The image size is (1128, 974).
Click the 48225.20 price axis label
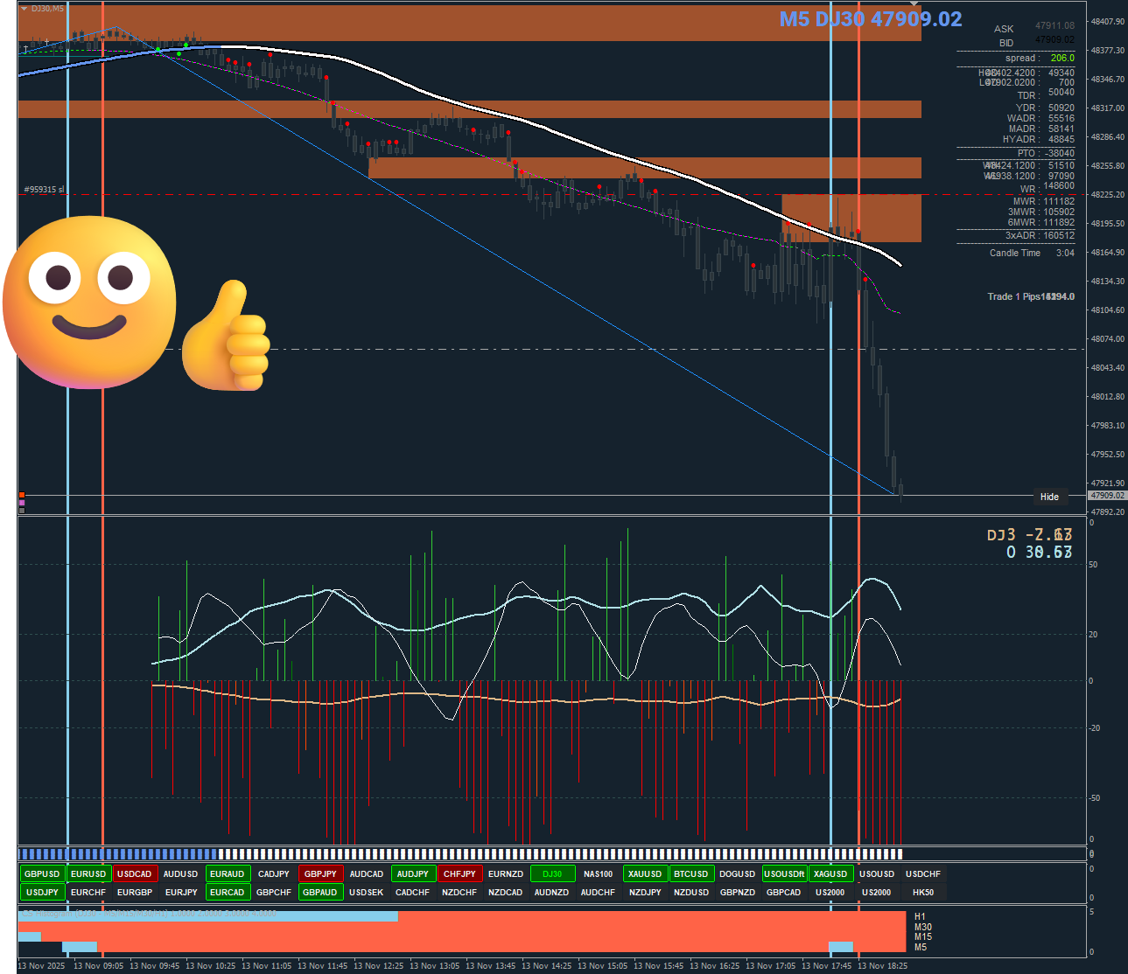[x=1107, y=194]
